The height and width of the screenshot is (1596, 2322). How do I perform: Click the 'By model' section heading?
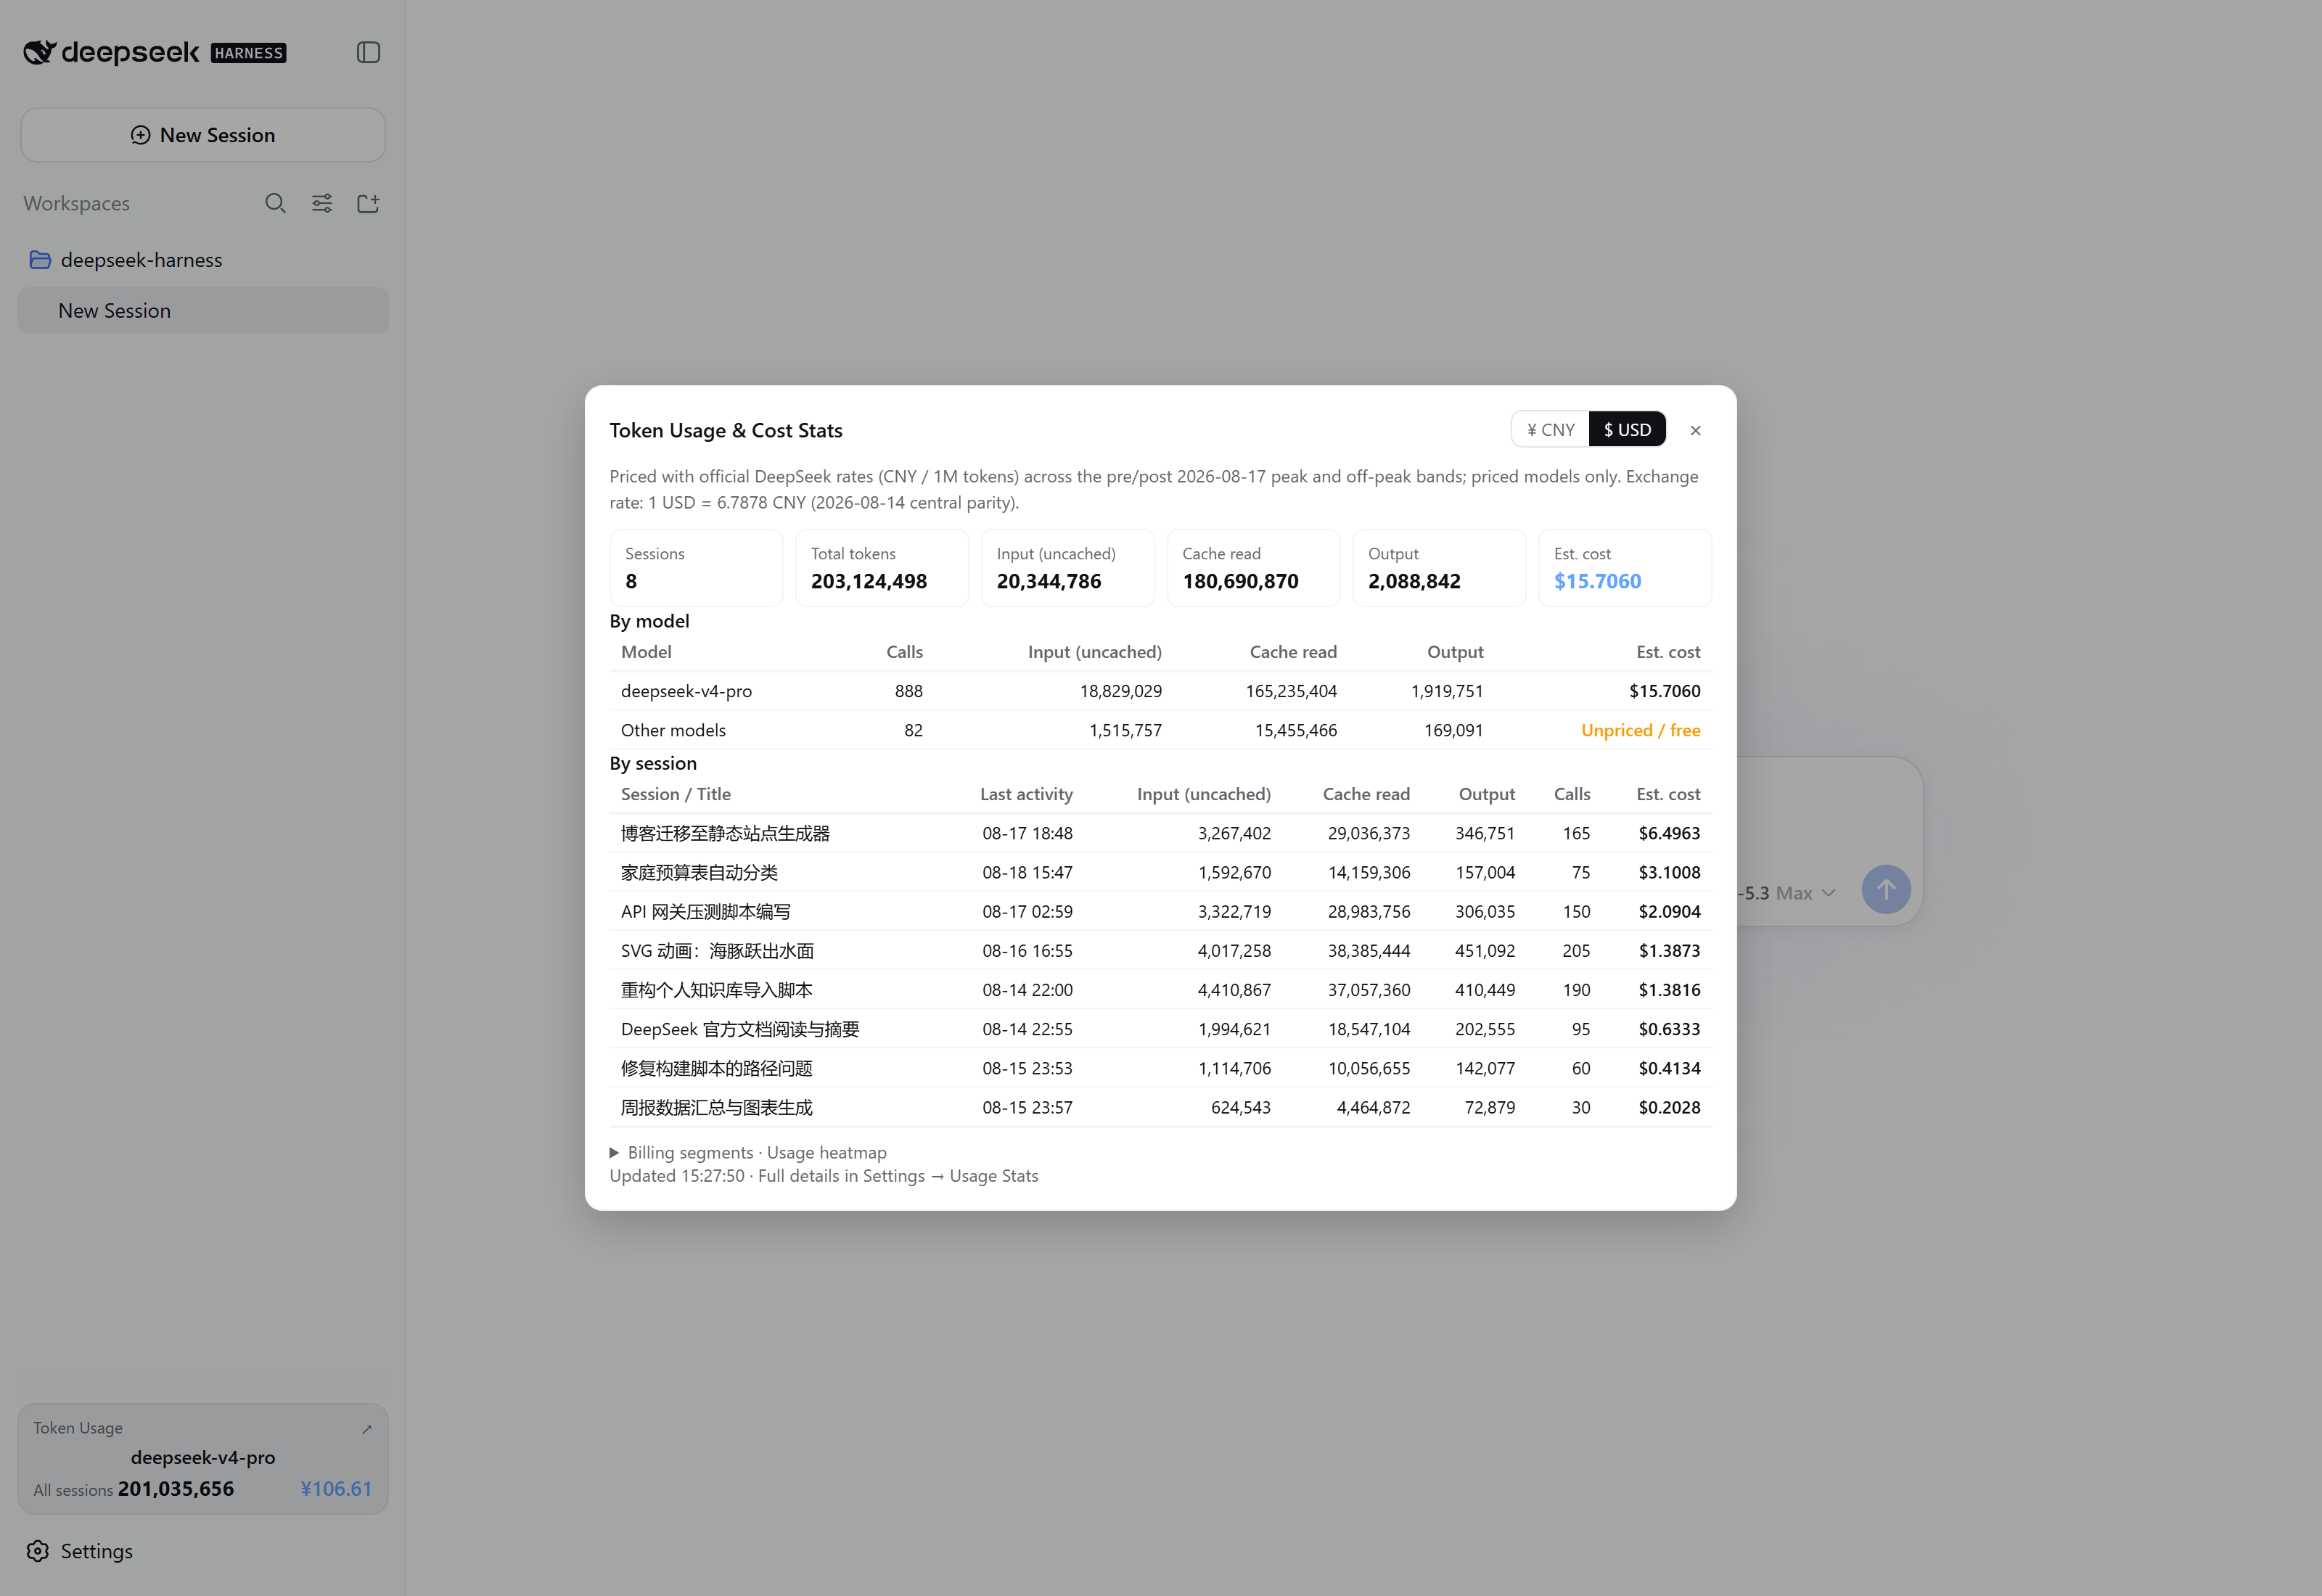[649, 621]
